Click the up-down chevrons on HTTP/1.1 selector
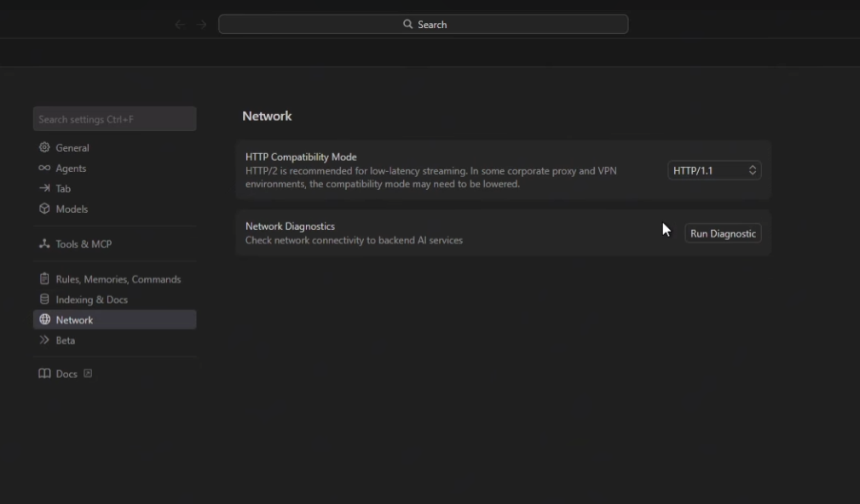This screenshot has width=860, height=504. pyautogui.click(x=753, y=171)
